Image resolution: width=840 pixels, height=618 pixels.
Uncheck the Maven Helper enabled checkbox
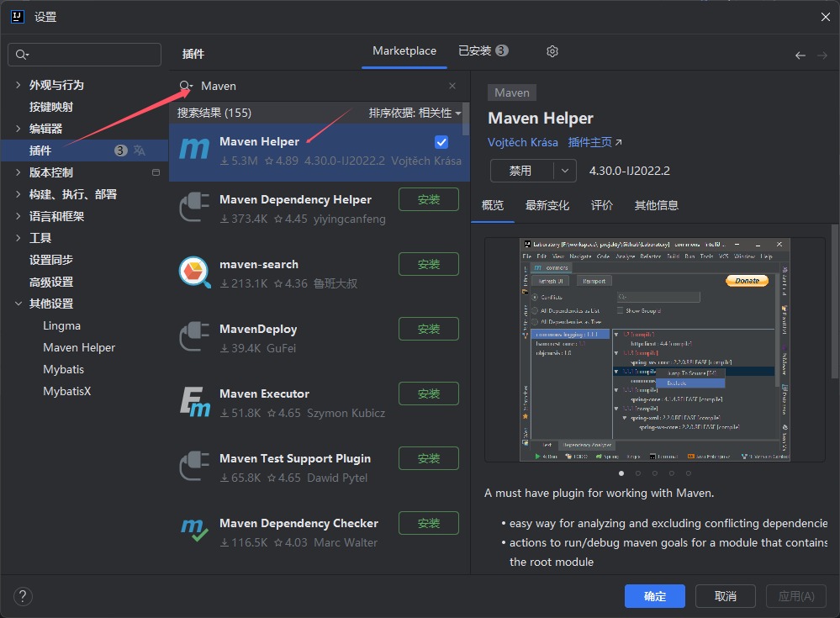(x=441, y=142)
